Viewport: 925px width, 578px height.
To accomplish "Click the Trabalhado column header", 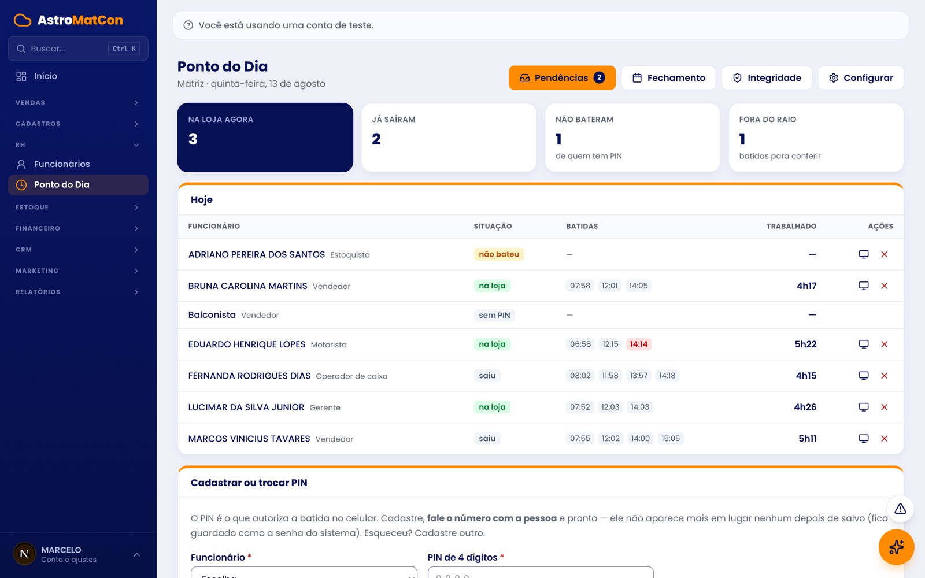I will coord(791,227).
